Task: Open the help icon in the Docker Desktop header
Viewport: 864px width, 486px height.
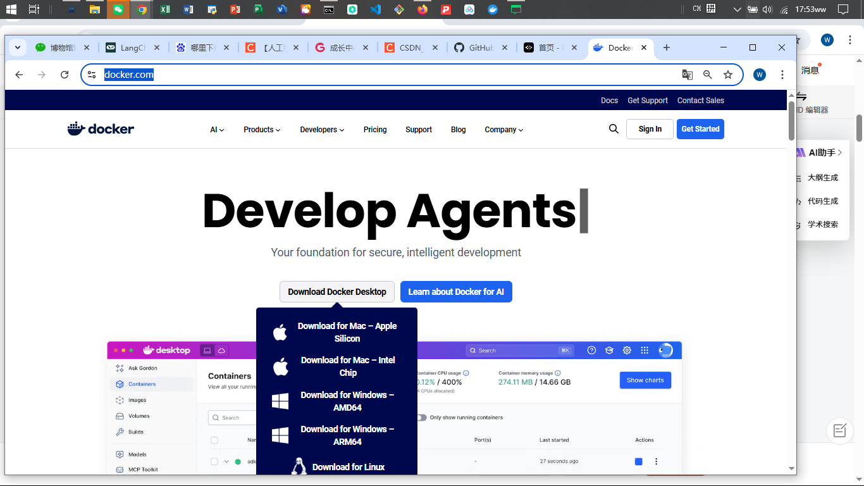Action: [592, 351]
